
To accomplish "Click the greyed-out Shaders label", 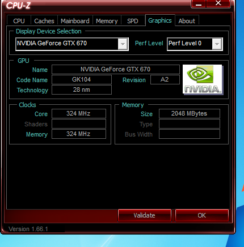I will (x=36, y=124).
